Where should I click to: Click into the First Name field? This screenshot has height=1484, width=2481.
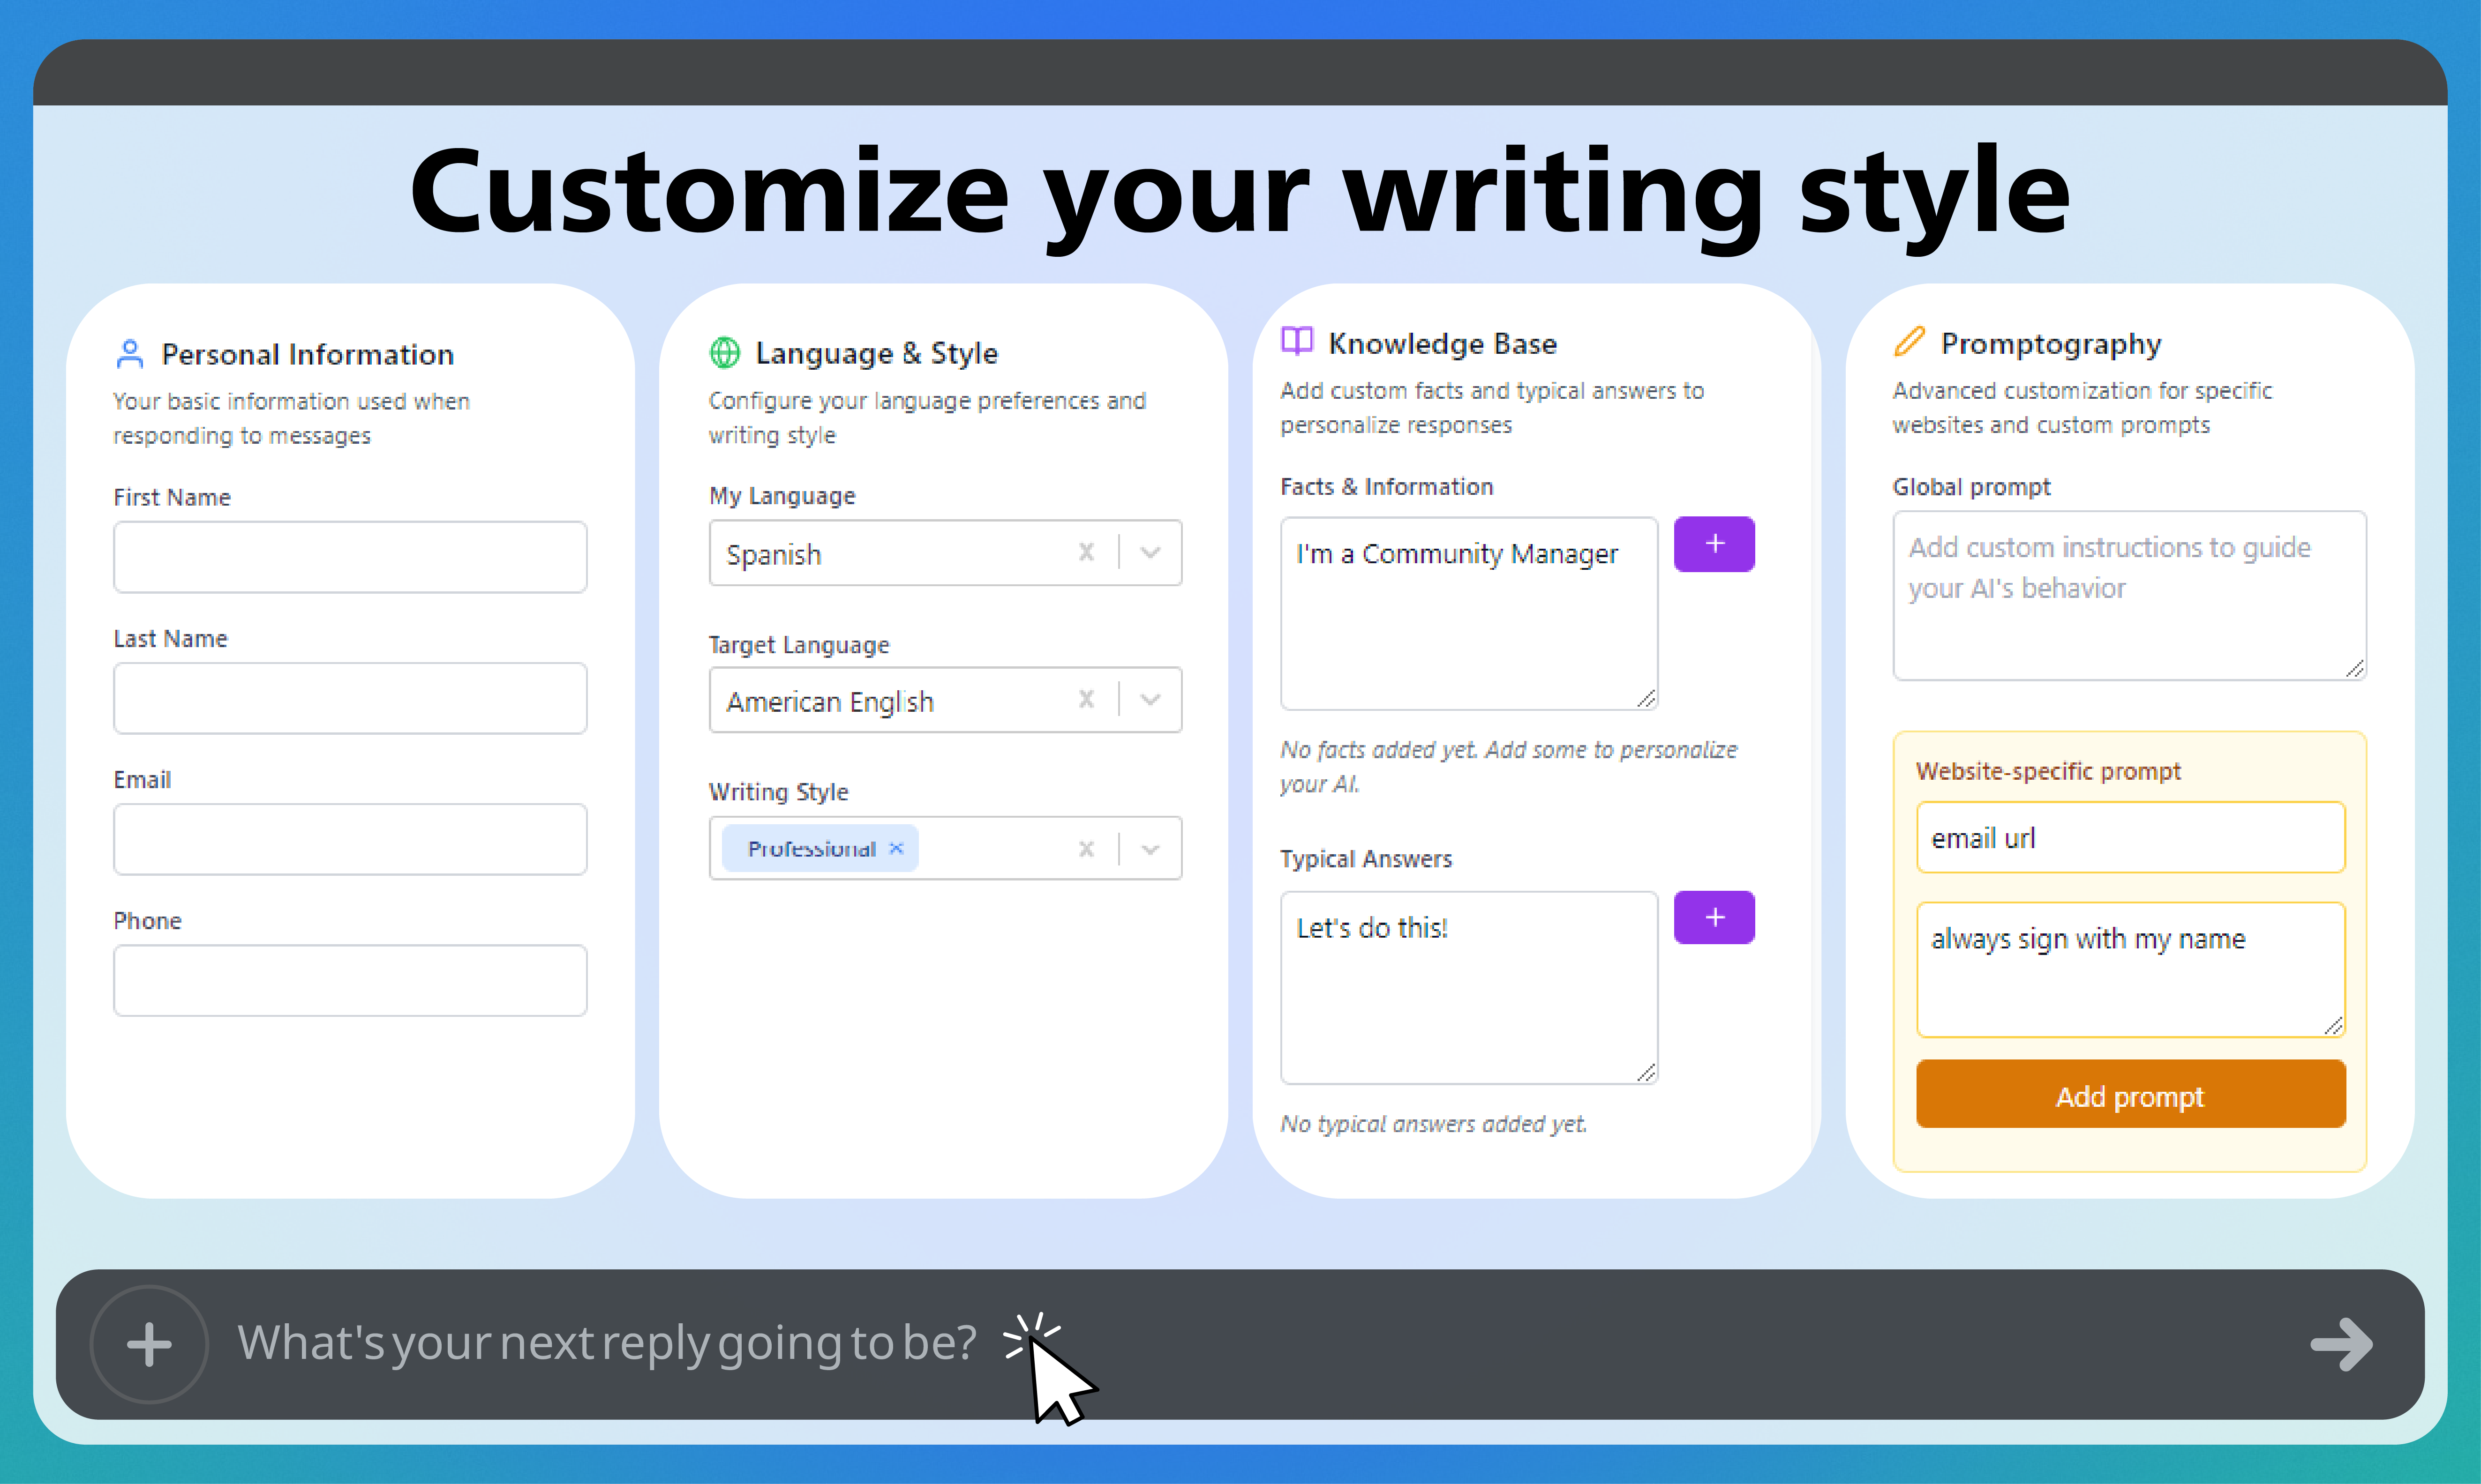[350, 557]
